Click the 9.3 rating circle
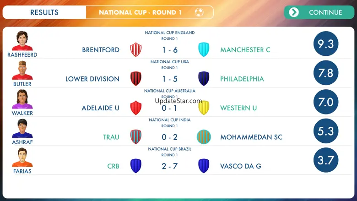This screenshot has width=357, height=201. tap(326, 43)
